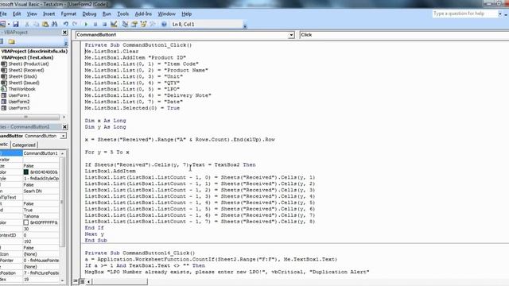Select Sheet5 (Issued) in project tree
The height and width of the screenshot is (286, 509).
[x=24, y=83]
